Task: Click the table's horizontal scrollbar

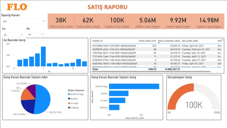Action: click(x=151, y=71)
